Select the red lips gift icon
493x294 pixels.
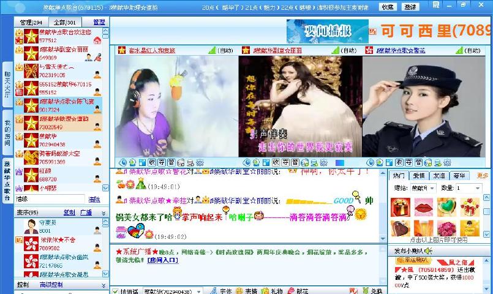[423, 208]
